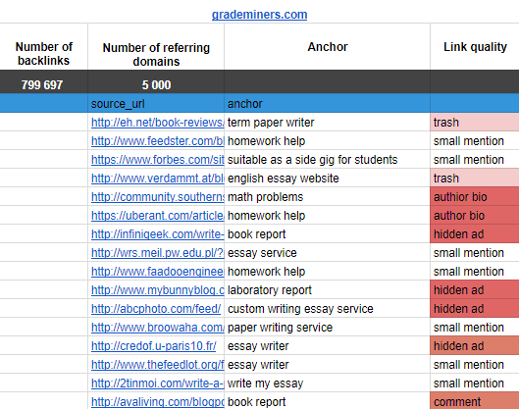
Task: Select 'essay writer' cell in credof row
Action: [x=328, y=346]
